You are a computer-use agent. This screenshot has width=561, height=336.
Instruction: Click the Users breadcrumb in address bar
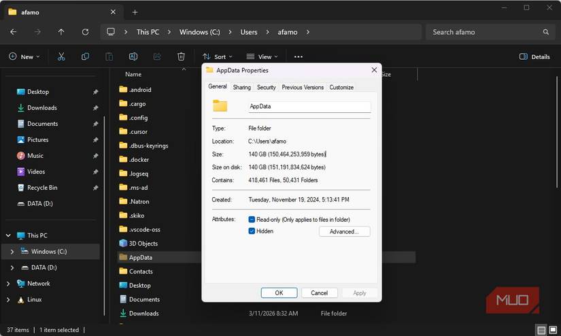[x=249, y=32]
